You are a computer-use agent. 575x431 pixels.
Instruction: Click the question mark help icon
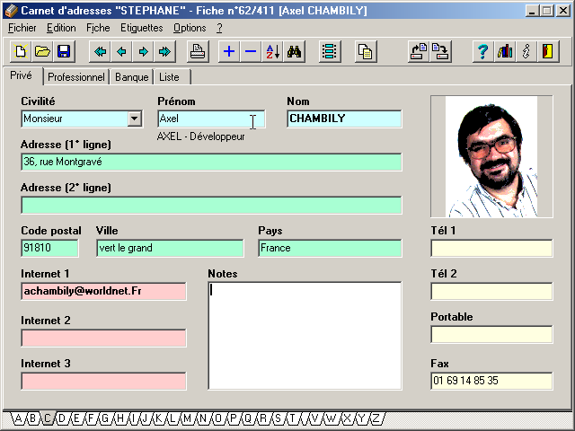[x=483, y=52]
